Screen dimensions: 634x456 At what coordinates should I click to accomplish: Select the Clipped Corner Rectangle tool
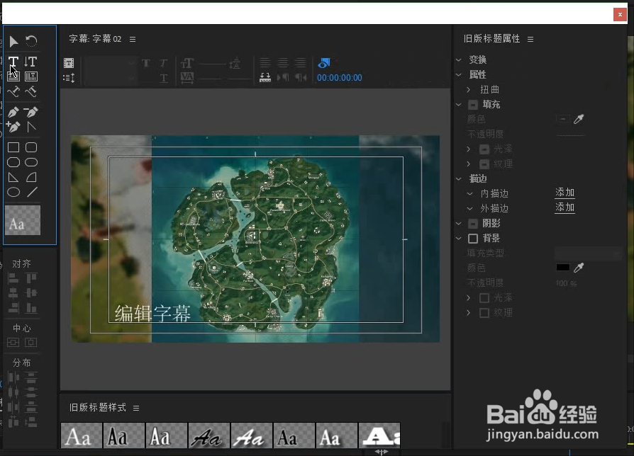point(13,162)
